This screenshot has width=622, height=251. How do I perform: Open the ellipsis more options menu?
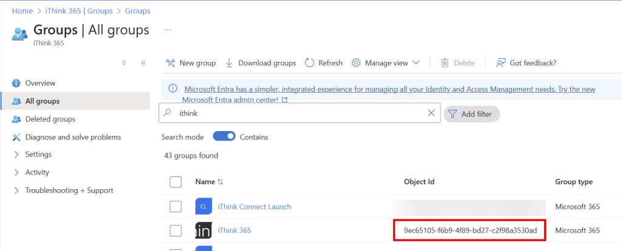(168, 29)
